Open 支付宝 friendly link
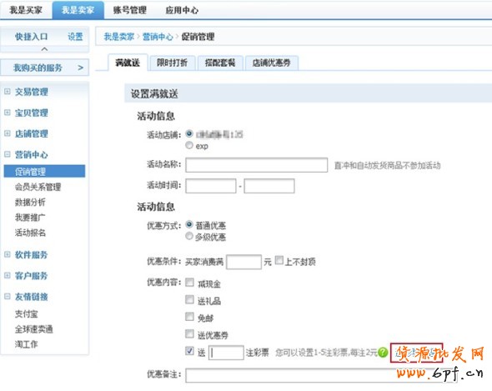 27,313
